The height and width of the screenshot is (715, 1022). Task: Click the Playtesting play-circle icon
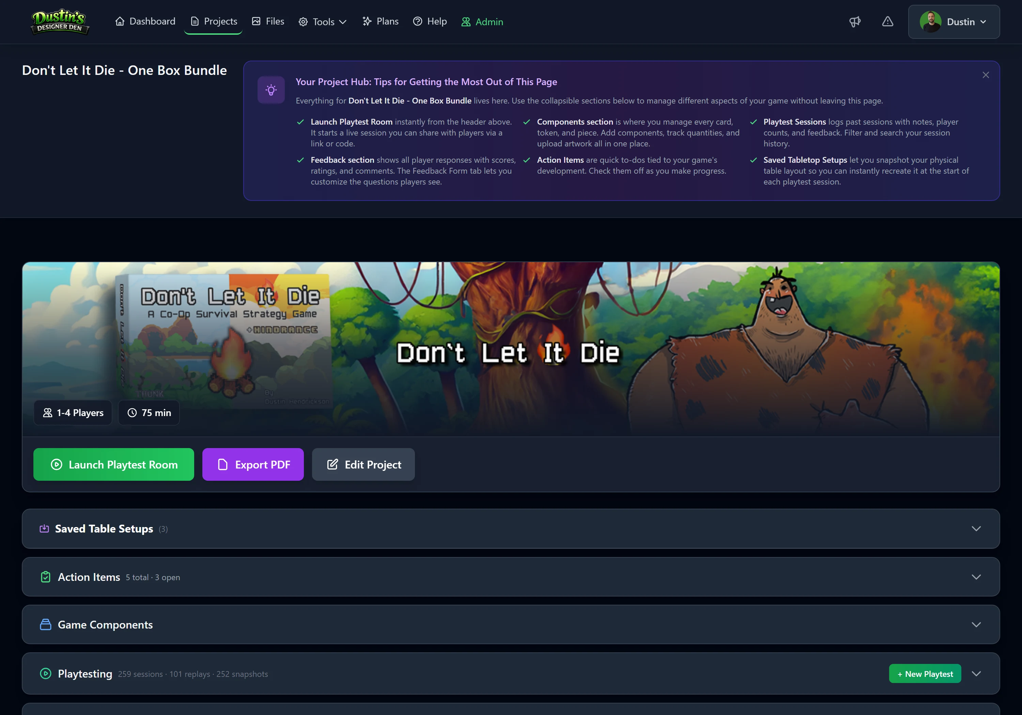coord(45,673)
